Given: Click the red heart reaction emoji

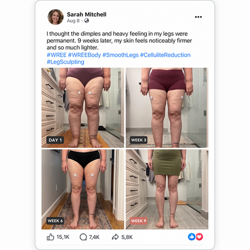Looking at the screenshot, I should pyautogui.click(x=200, y=237).
